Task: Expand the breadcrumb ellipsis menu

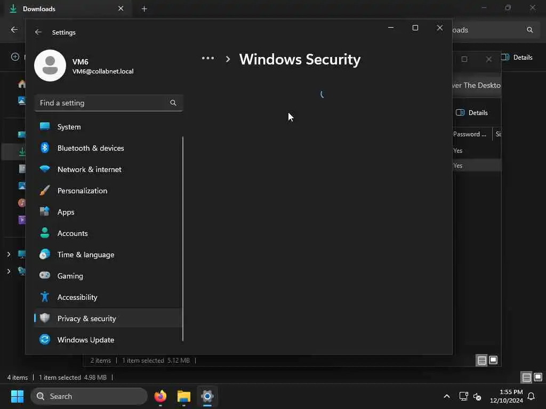Action: [208, 59]
